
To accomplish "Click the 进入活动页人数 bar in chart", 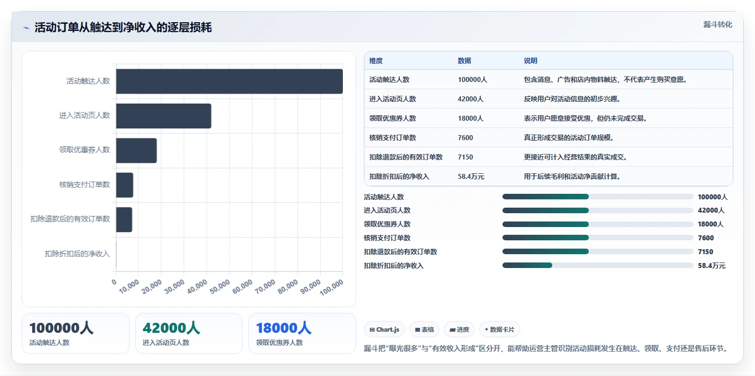I will pos(164,116).
